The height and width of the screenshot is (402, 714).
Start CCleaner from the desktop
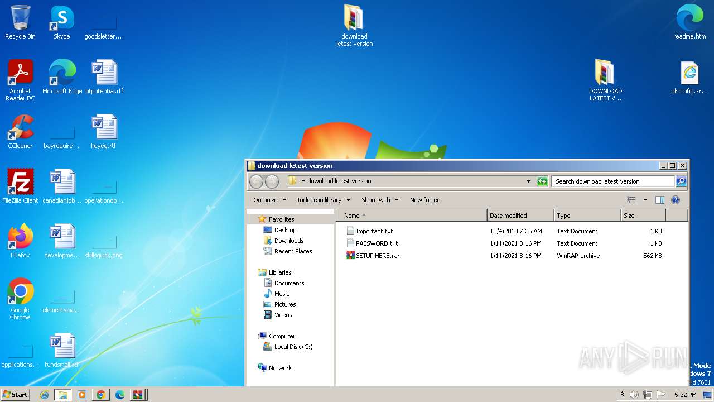(x=20, y=132)
